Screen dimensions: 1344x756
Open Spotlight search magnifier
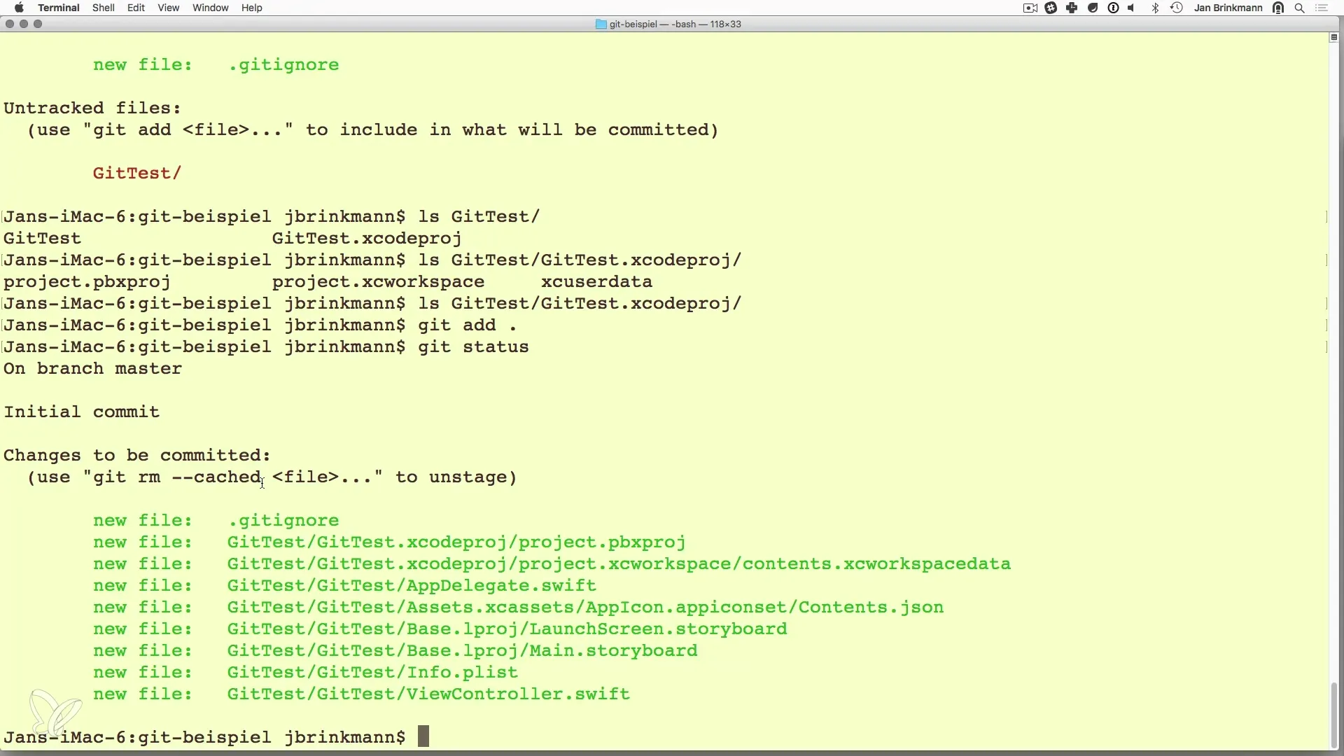(1300, 8)
